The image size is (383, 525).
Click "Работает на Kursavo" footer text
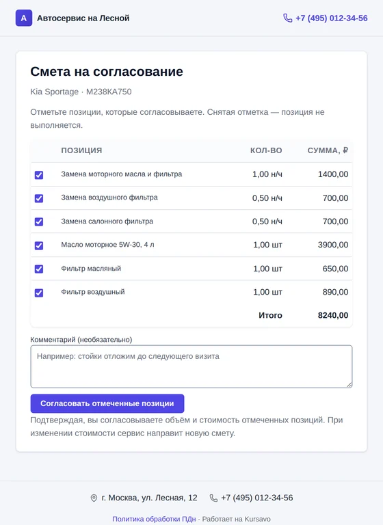coord(236,519)
